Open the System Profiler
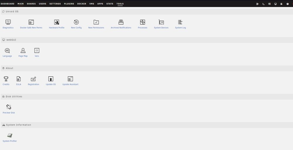 click(10, 138)
